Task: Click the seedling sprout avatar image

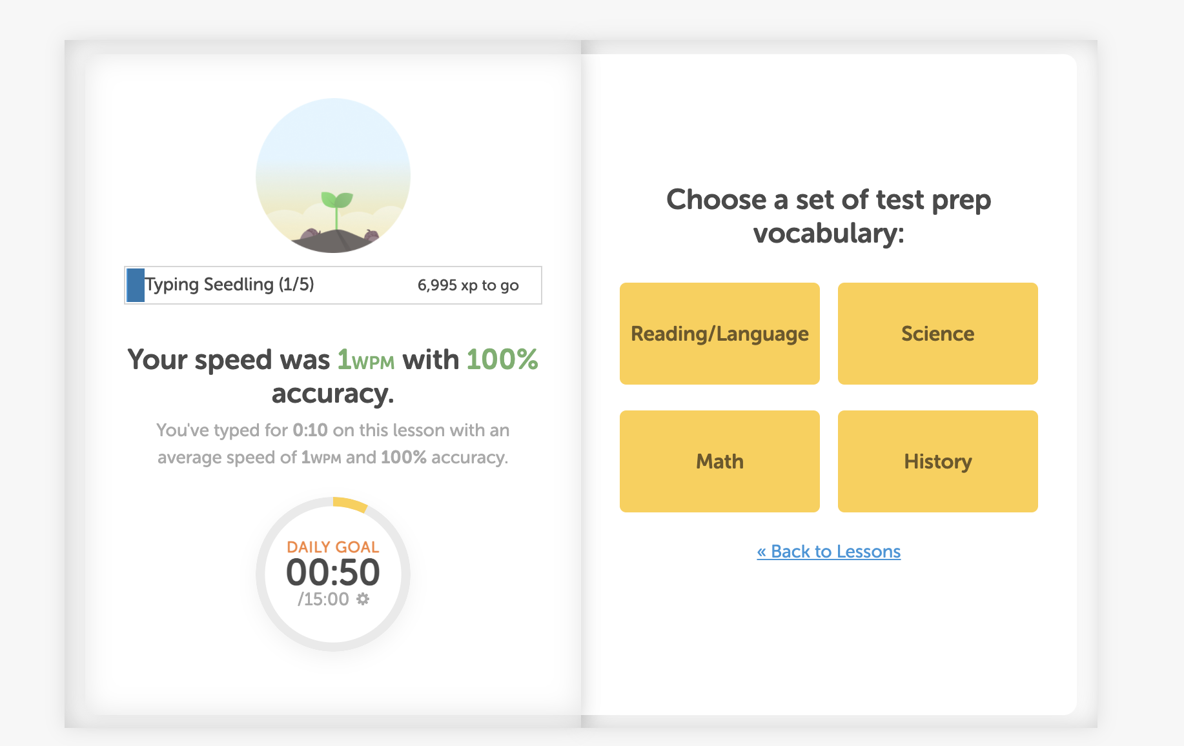Action: [333, 176]
